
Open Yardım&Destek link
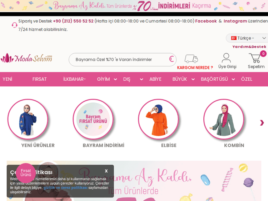(249, 47)
